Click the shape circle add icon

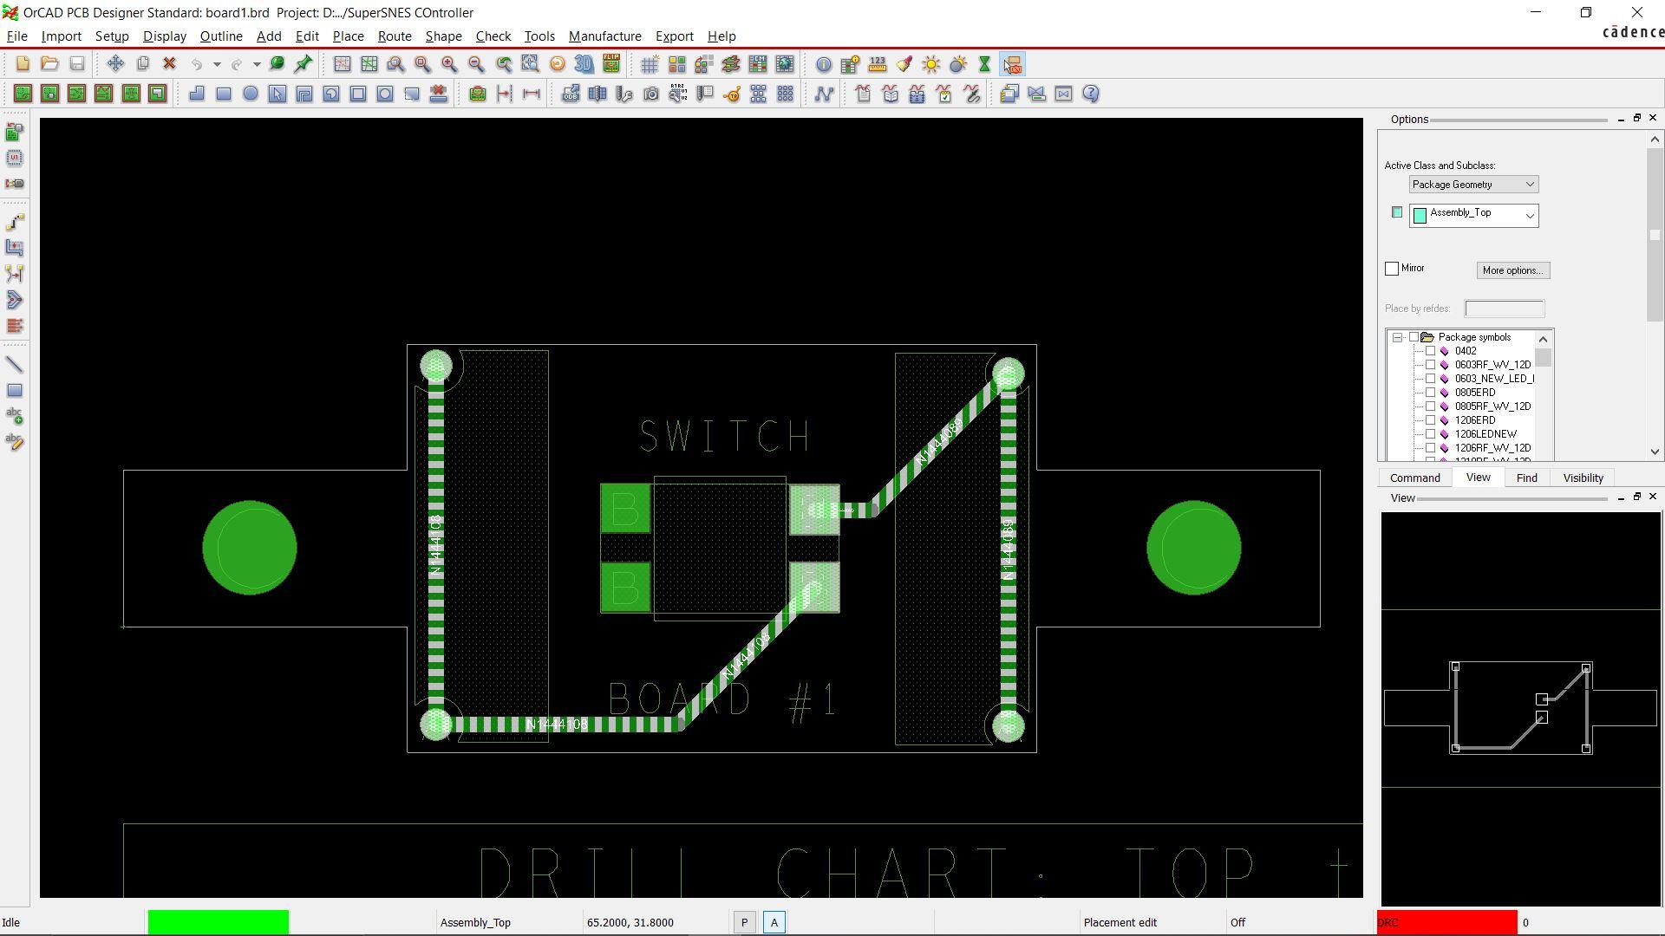point(251,94)
